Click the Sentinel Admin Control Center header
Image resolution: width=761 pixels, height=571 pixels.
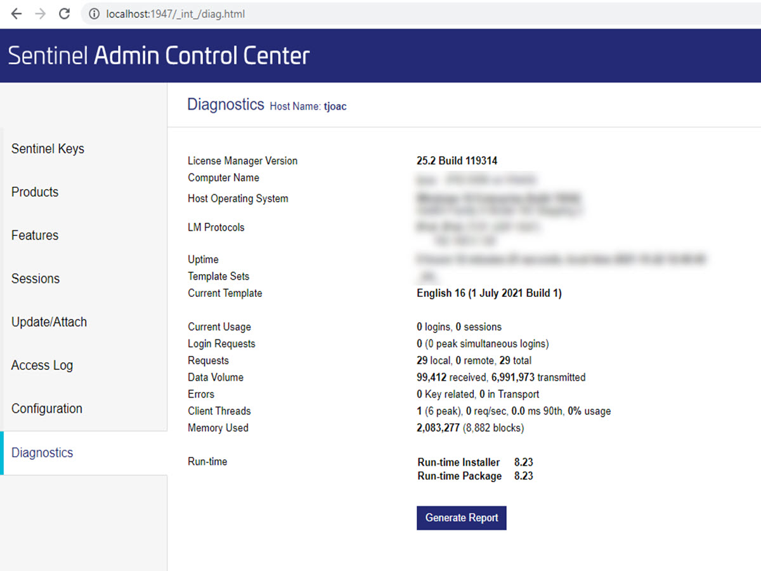coord(159,55)
